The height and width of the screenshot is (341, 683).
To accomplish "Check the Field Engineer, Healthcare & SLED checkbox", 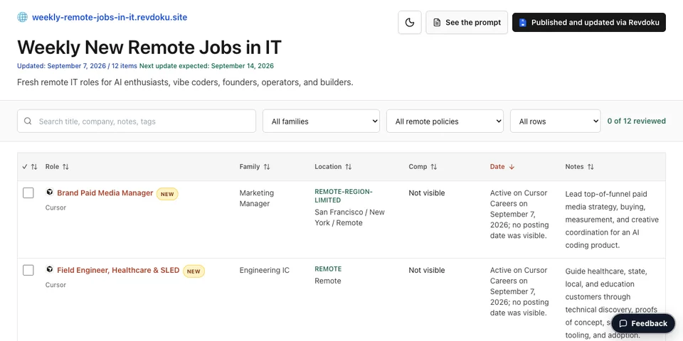I will coord(28,270).
